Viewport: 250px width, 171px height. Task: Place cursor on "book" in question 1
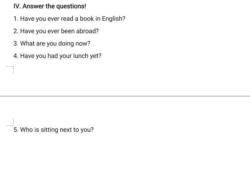click(87, 19)
